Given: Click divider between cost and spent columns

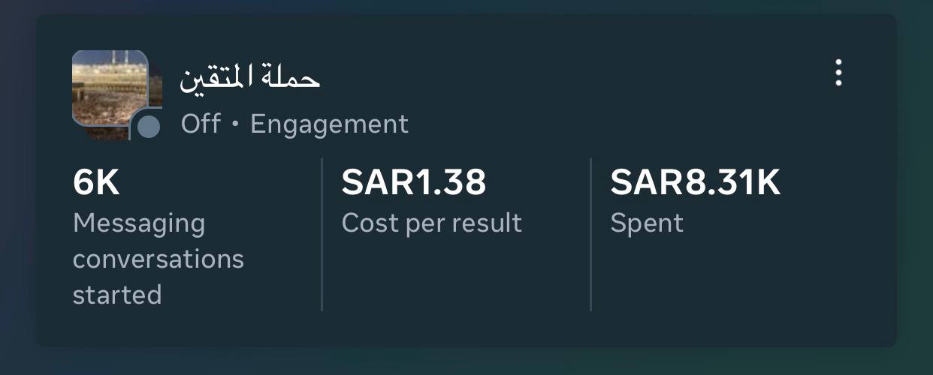Looking at the screenshot, I should point(590,234).
